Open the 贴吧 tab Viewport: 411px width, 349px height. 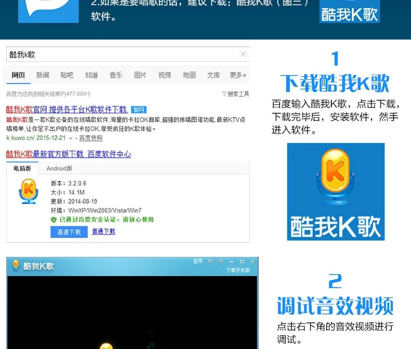[x=67, y=75]
